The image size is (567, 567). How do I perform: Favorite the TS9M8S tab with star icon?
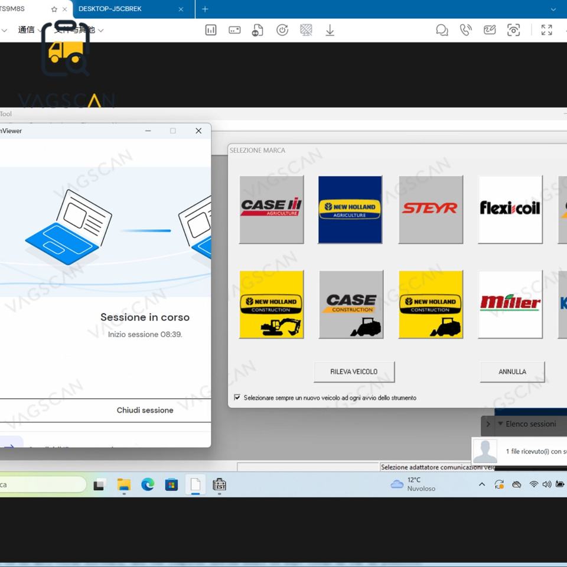54,9
